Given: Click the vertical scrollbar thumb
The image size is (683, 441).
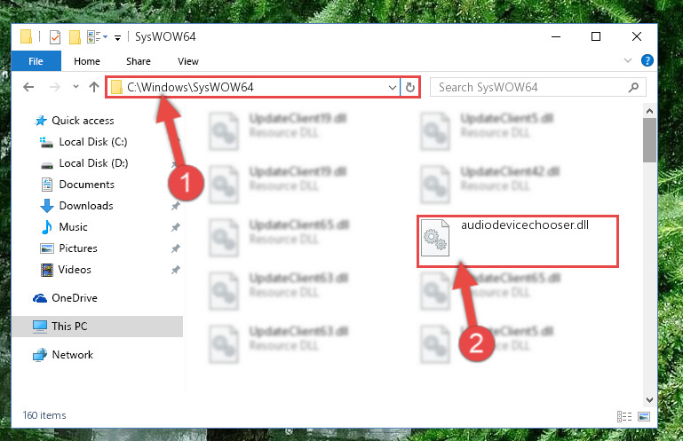Looking at the screenshot, I should coord(649,140).
